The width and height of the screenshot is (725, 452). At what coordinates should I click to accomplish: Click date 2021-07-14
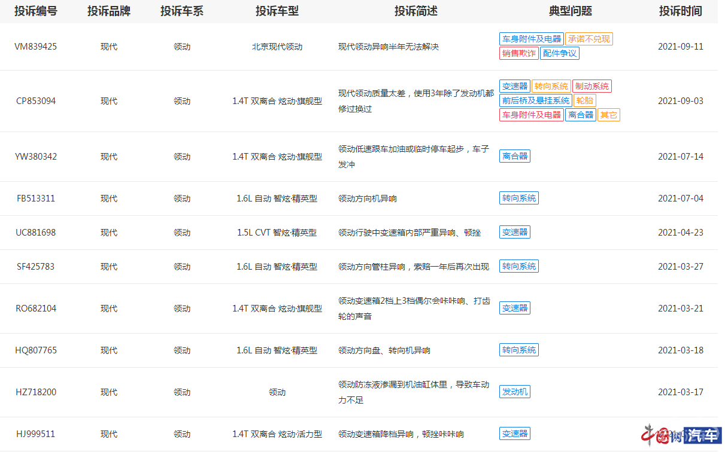(x=681, y=157)
